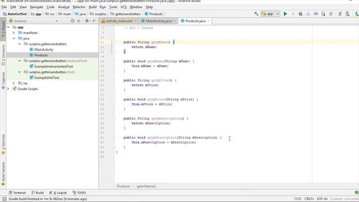
Task: Switch to activity_main.xml tab
Action: (x=119, y=21)
